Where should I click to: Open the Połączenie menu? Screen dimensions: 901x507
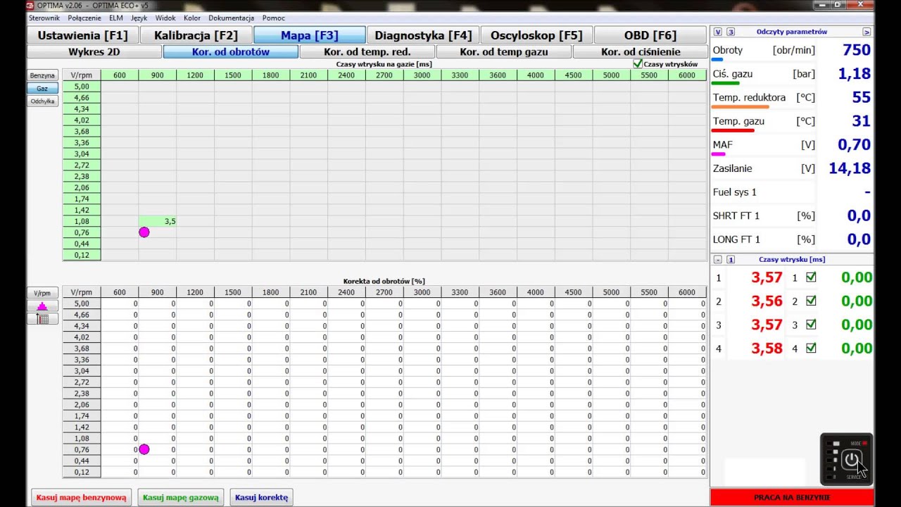(x=84, y=18)
